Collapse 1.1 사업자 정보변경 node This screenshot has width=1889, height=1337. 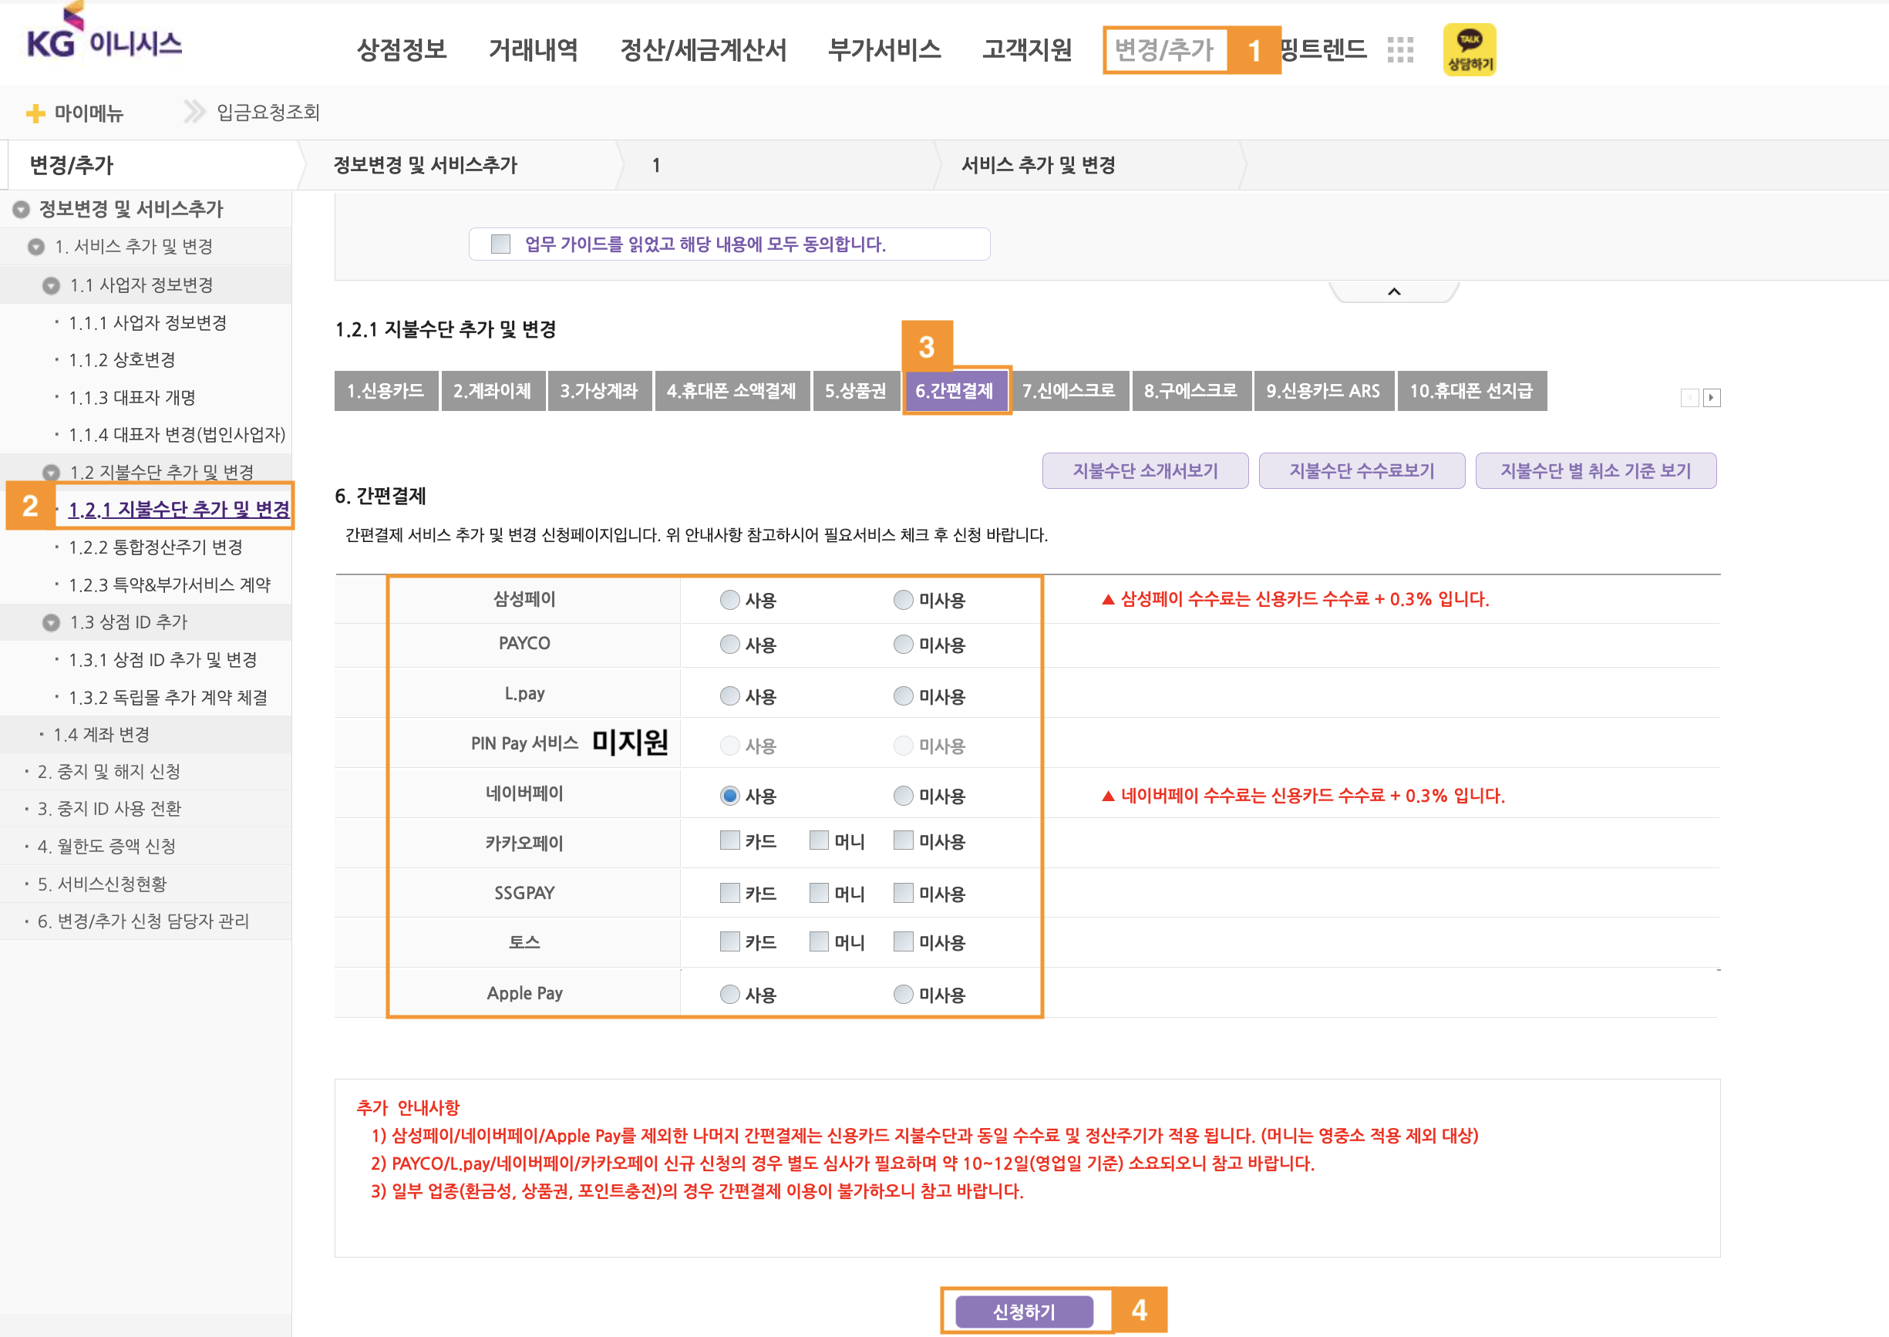pyautogui.click(x=51, y=286)
